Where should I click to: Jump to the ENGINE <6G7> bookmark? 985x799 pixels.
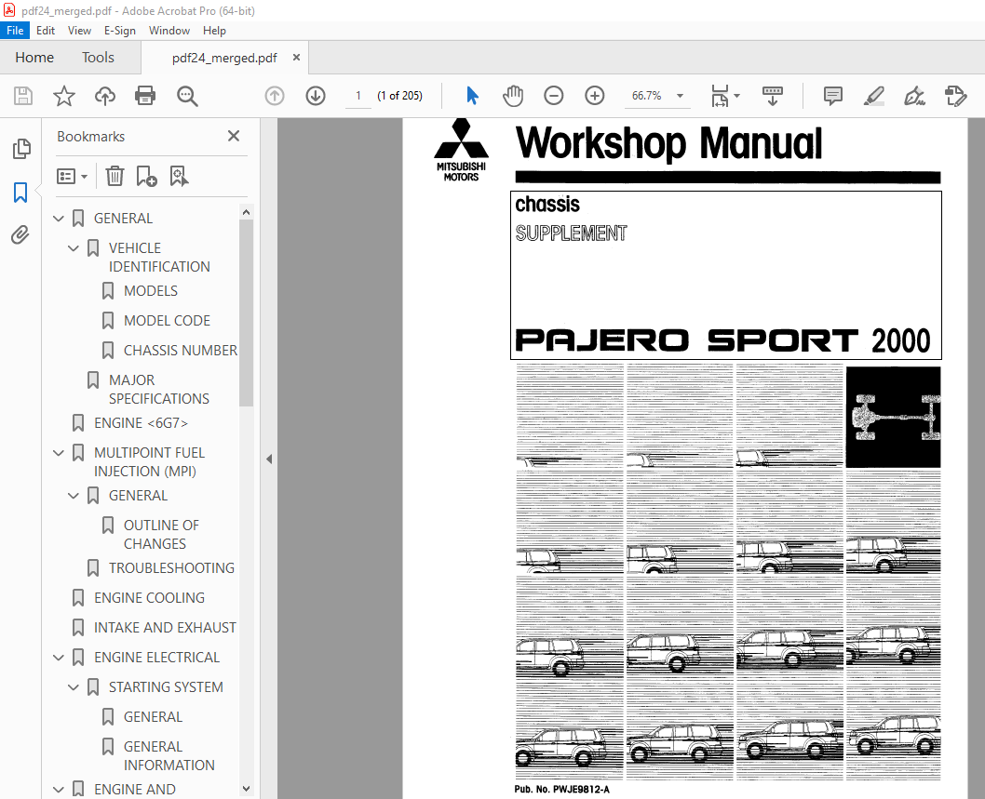(x=141, y=423)
